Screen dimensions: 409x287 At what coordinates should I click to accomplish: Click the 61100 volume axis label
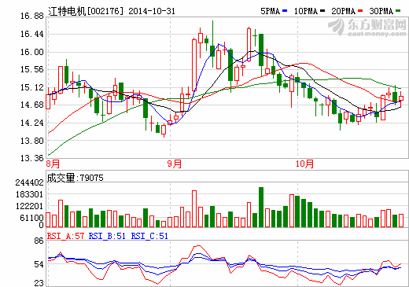(x=31, y=218)
